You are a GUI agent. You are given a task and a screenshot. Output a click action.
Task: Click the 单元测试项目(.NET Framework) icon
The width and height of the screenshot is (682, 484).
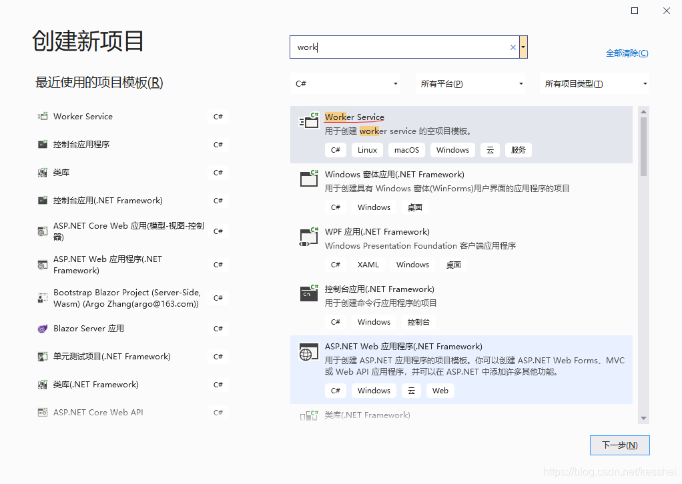click(x=43, y=357)
